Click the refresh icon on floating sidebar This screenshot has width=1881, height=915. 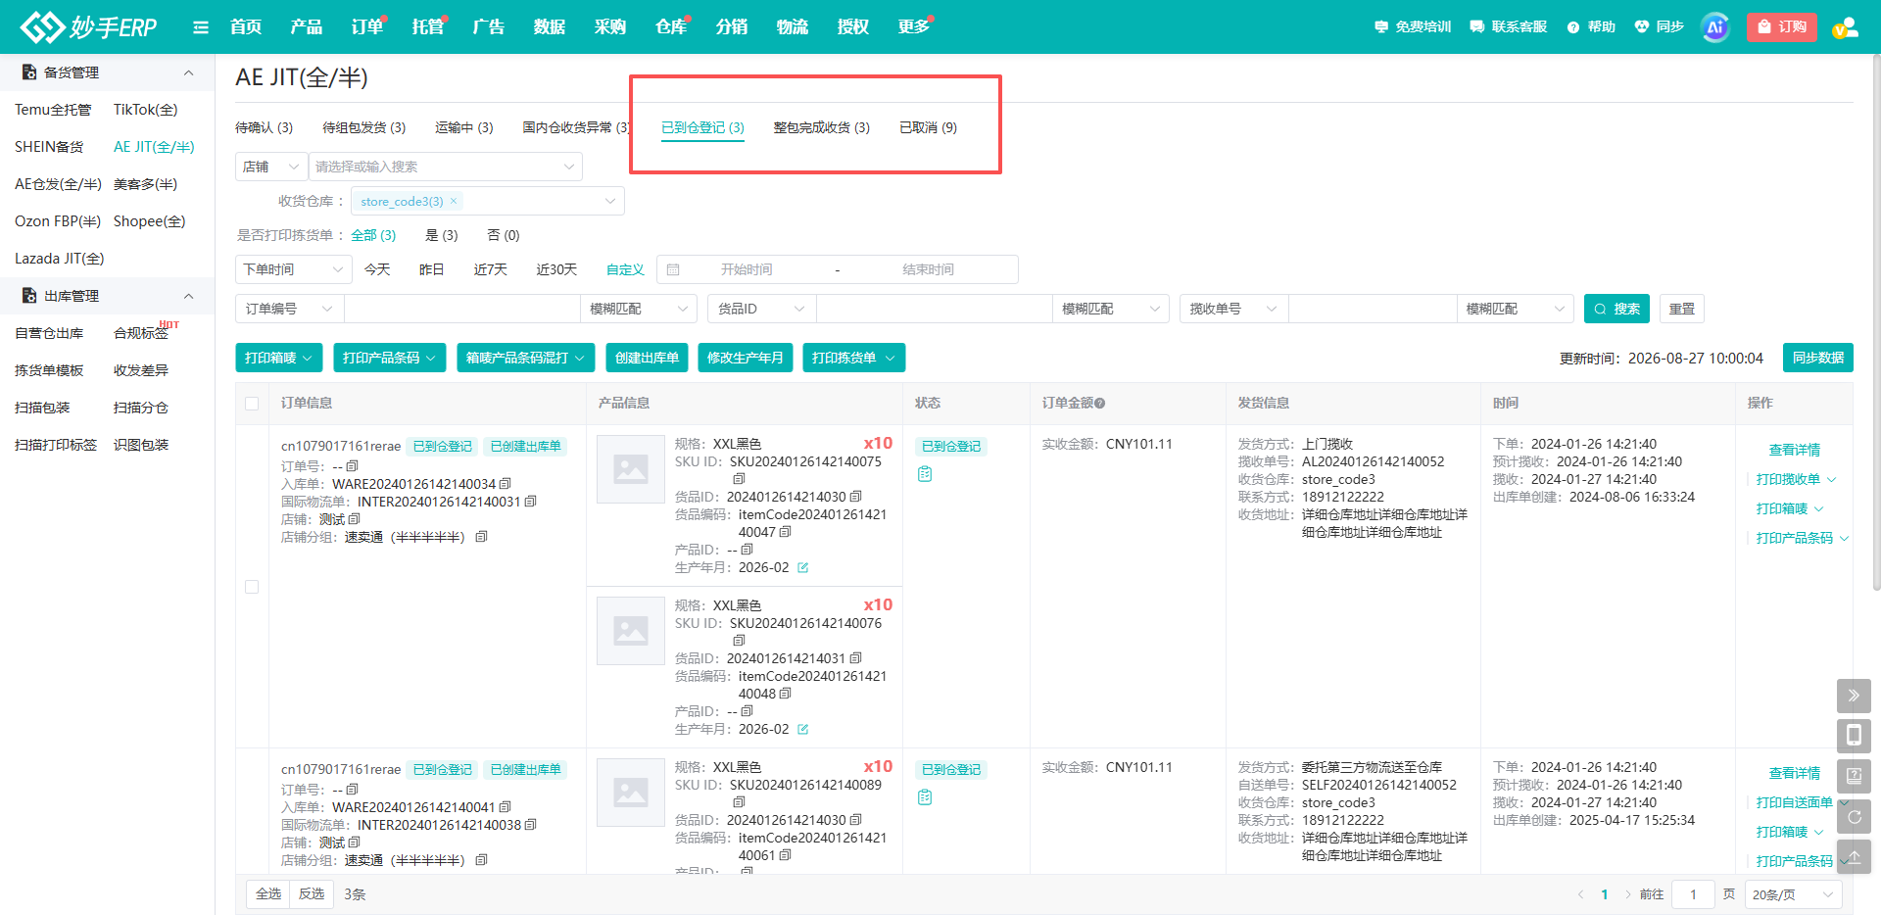1854,816
